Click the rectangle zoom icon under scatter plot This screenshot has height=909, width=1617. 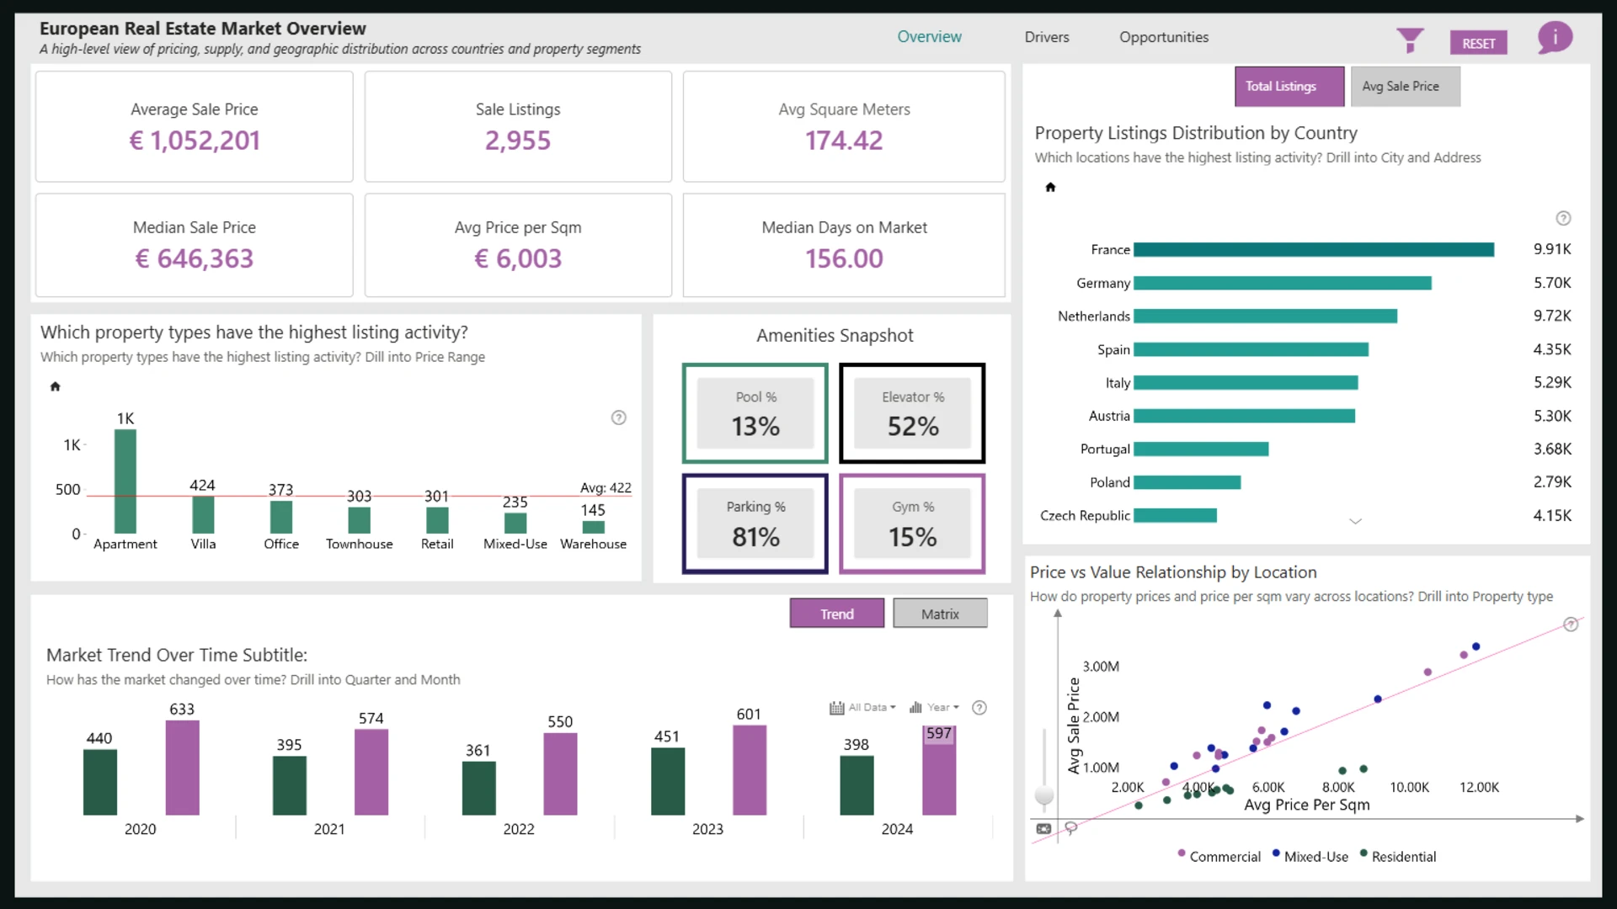1043,828
